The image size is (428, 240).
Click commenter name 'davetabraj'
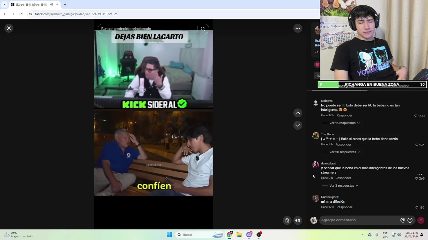[328, 163]
